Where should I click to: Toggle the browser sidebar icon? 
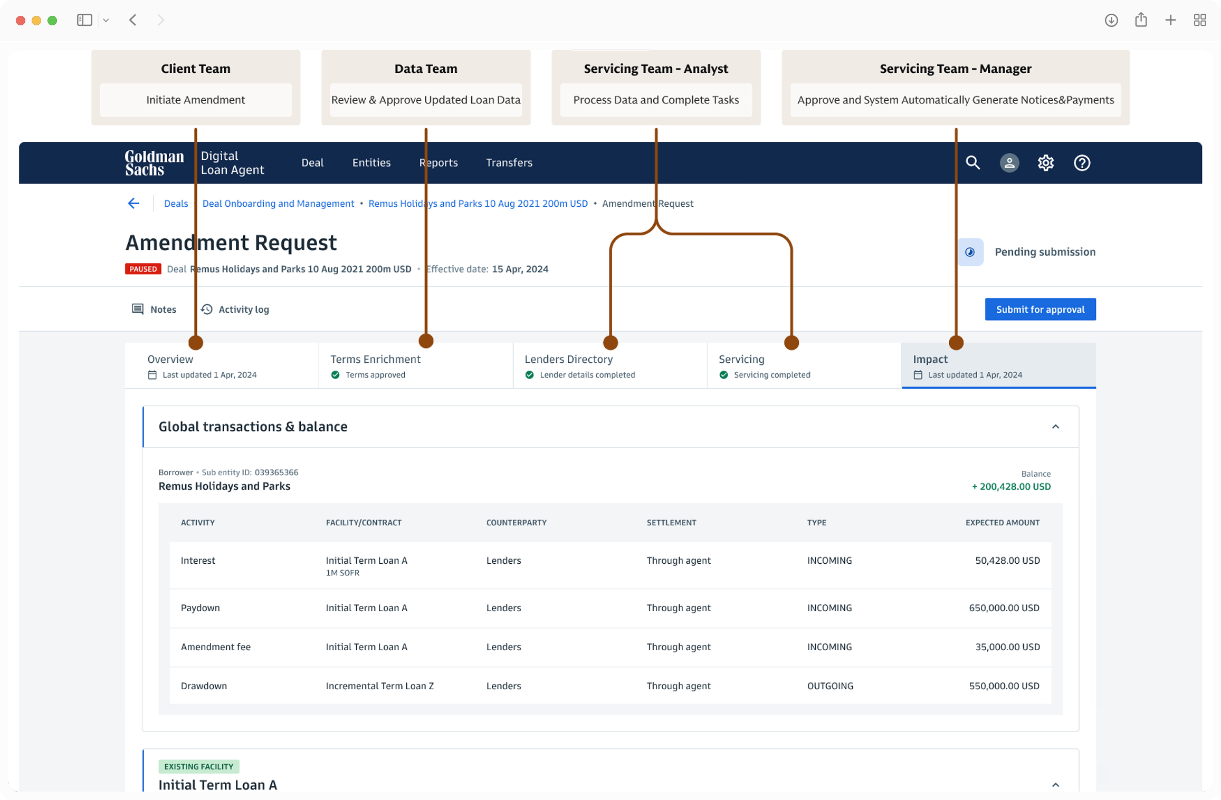click(84, 20)
